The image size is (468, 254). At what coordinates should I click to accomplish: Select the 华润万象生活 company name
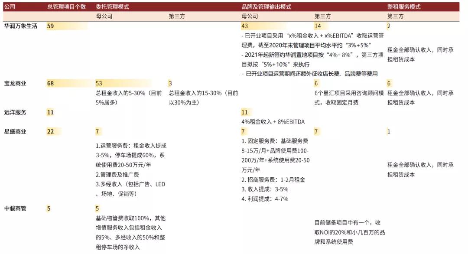coord(17,26)
